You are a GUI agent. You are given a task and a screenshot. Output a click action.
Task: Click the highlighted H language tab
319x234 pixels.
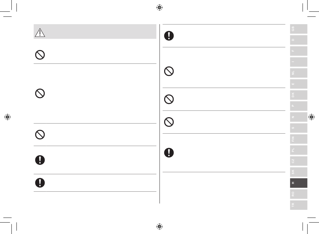point(299,183)
